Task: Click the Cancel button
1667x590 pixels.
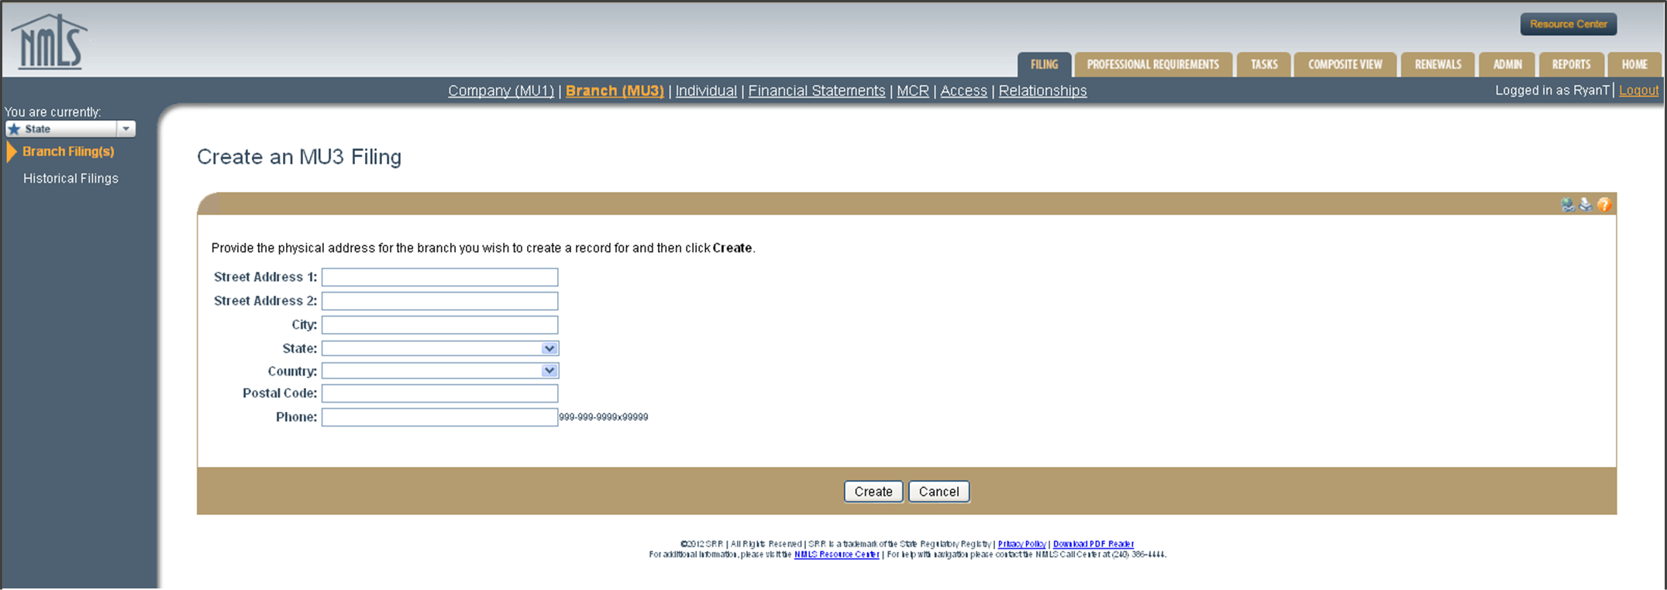Action: coord(939,492)
